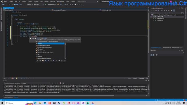Click the search box in title bar
This screenshot has width=187, height=105.
[x=88, y=1]
